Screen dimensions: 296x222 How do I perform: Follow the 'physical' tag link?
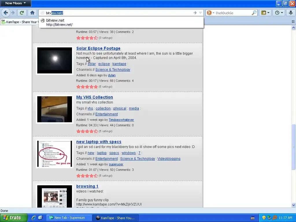coord(120,108)
